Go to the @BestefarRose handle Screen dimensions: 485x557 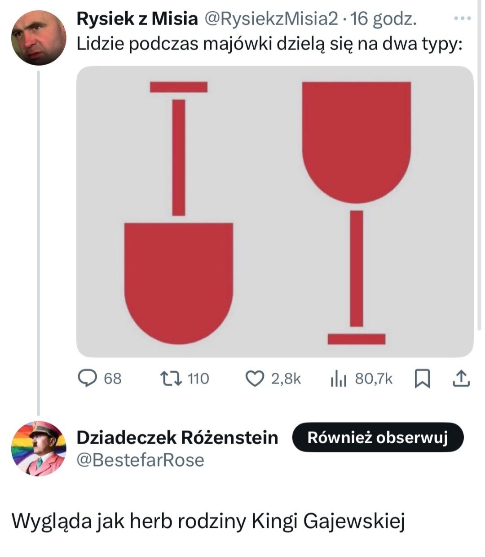(141, 460)
